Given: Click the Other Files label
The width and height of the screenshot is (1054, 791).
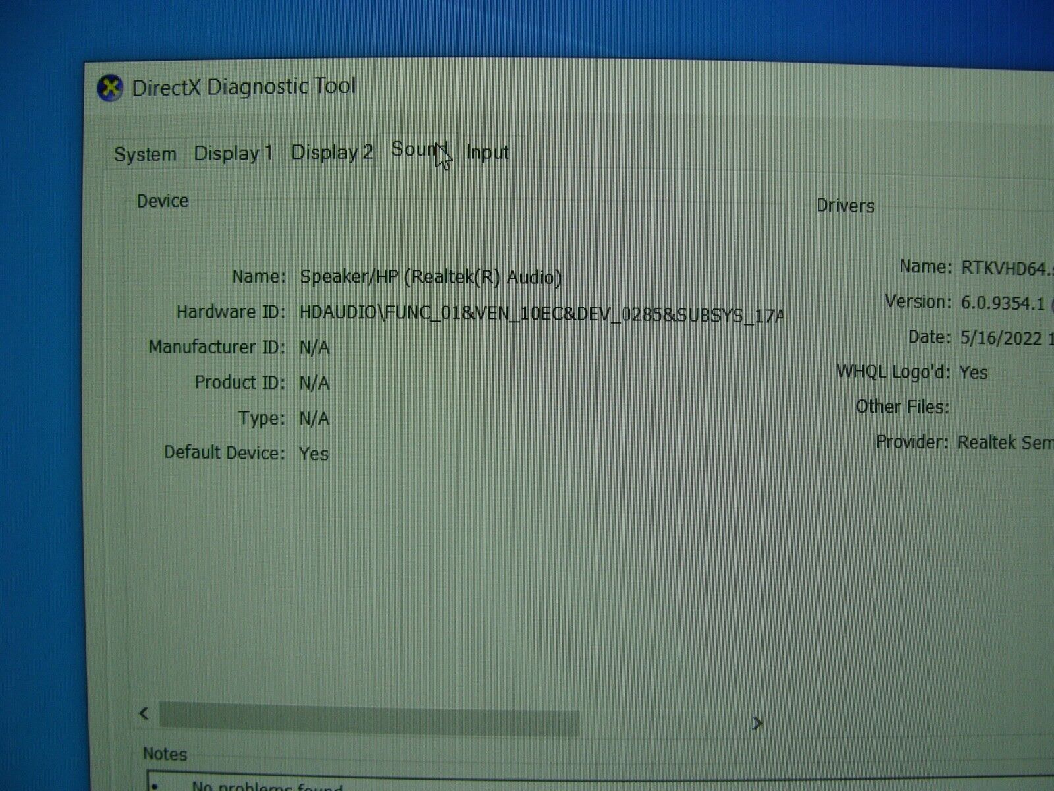Looking at the screenshot, I should [902, 407].
